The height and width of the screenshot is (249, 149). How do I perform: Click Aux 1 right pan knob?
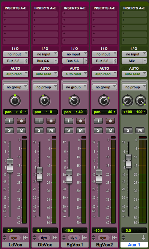coord(141,100)
